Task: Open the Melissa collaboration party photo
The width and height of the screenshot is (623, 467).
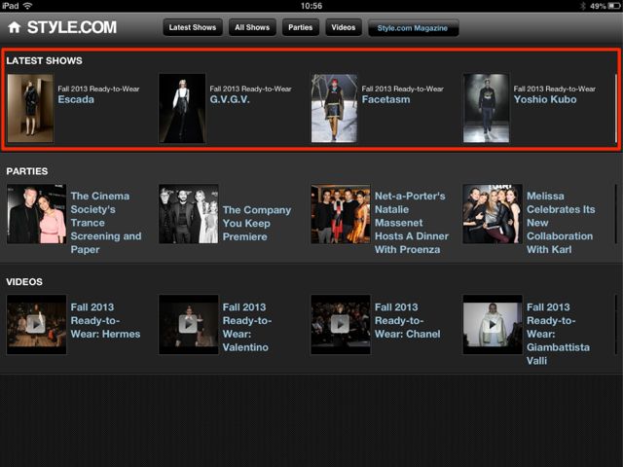Action: 493,214
